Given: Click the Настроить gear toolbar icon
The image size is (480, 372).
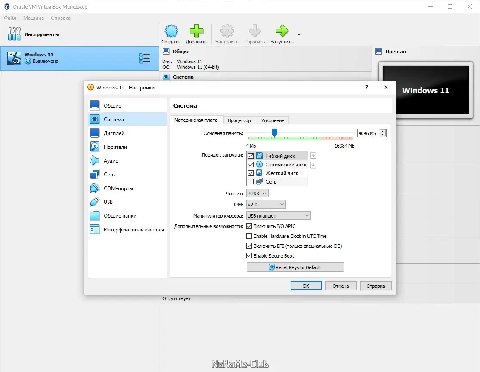Looking at the screenshot, I should tap(227, 31).
